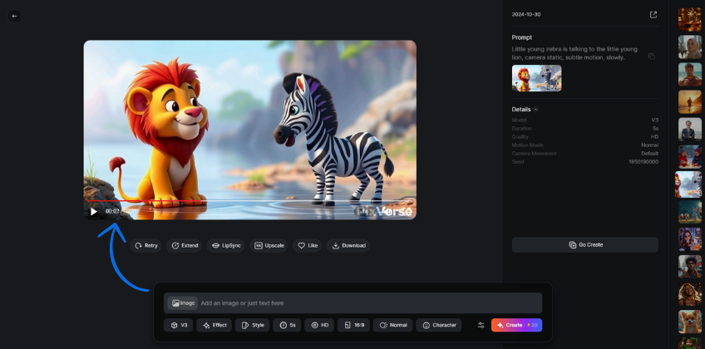
Task: Click the Camera Movement value Default
Action: 649,154
